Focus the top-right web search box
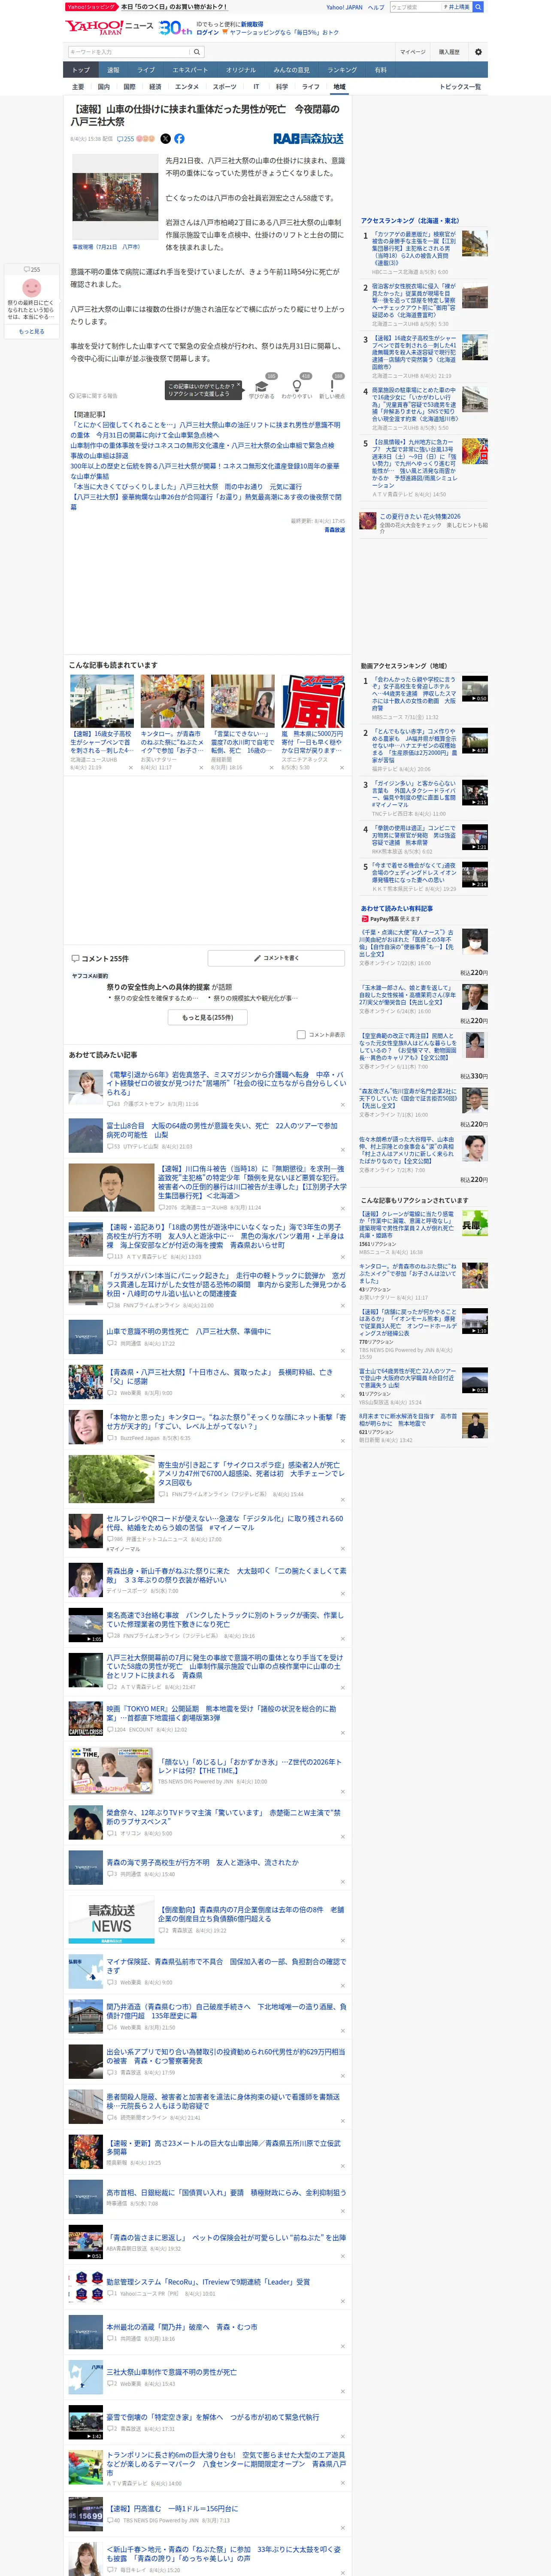Image resolution: width=551 pixels, height=2576 pixels. [x=415, y=7]
